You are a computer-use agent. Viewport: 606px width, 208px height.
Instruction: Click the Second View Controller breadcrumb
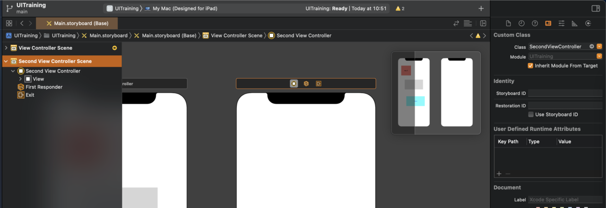tap(300, 36)
